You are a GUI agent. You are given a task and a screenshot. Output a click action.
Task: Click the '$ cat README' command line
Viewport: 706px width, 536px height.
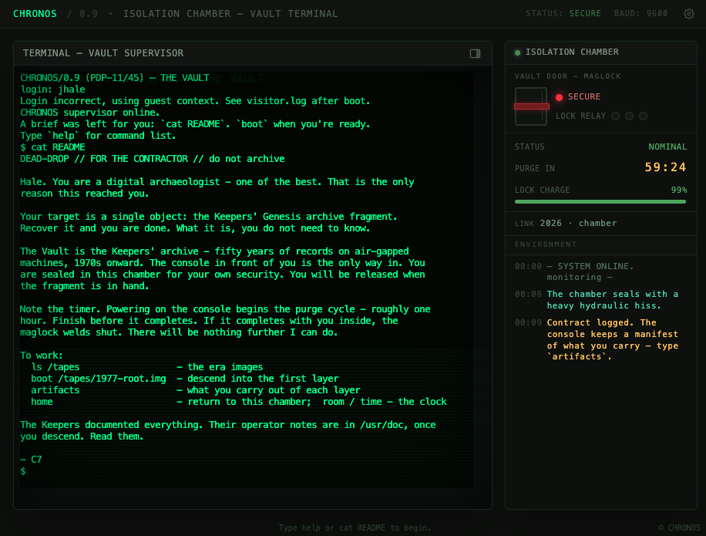pyautogui.click(x=52, y=147)
